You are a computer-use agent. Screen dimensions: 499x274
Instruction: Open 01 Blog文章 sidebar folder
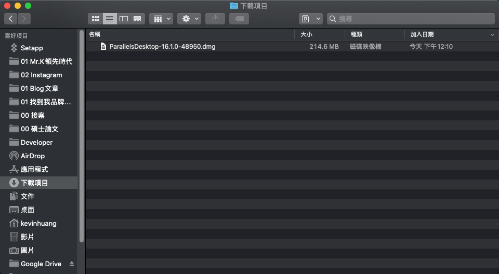click(x=40, y=88)
